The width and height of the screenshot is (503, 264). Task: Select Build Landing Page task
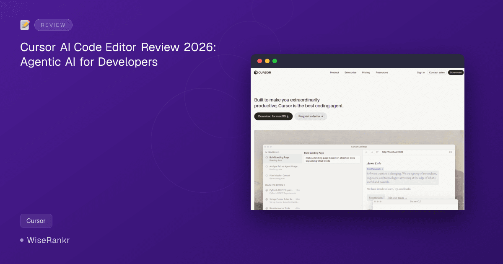coord(283,158)
